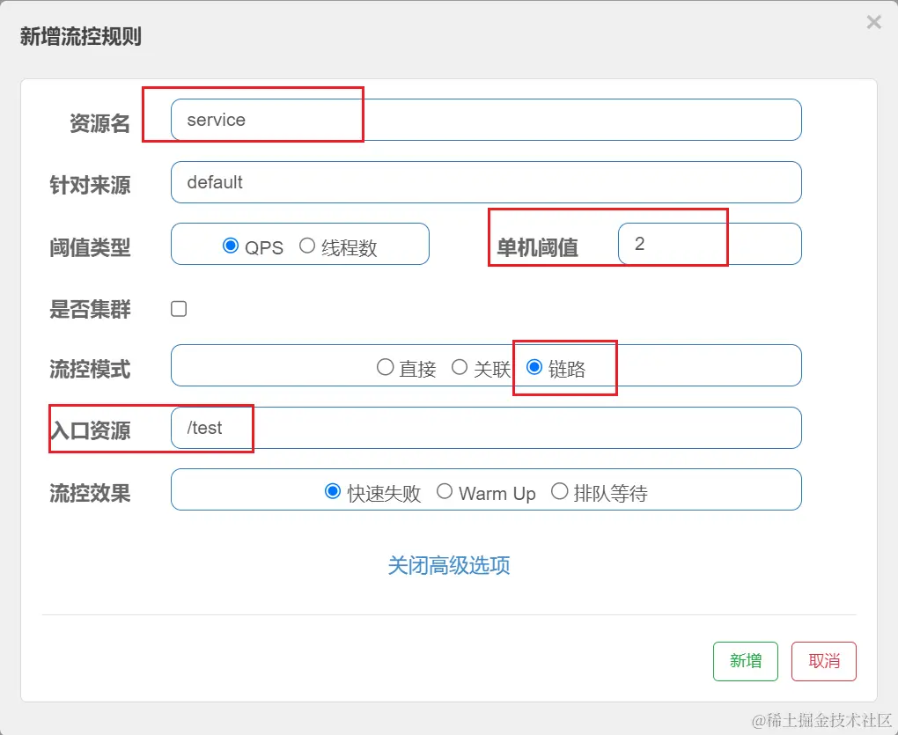Click the 流控效果 label
Image resolution: width=898 pixels, height=735 pixels.
point(90,493)
